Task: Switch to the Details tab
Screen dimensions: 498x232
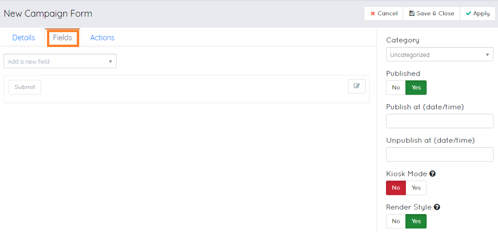Action: coord(24,38)
